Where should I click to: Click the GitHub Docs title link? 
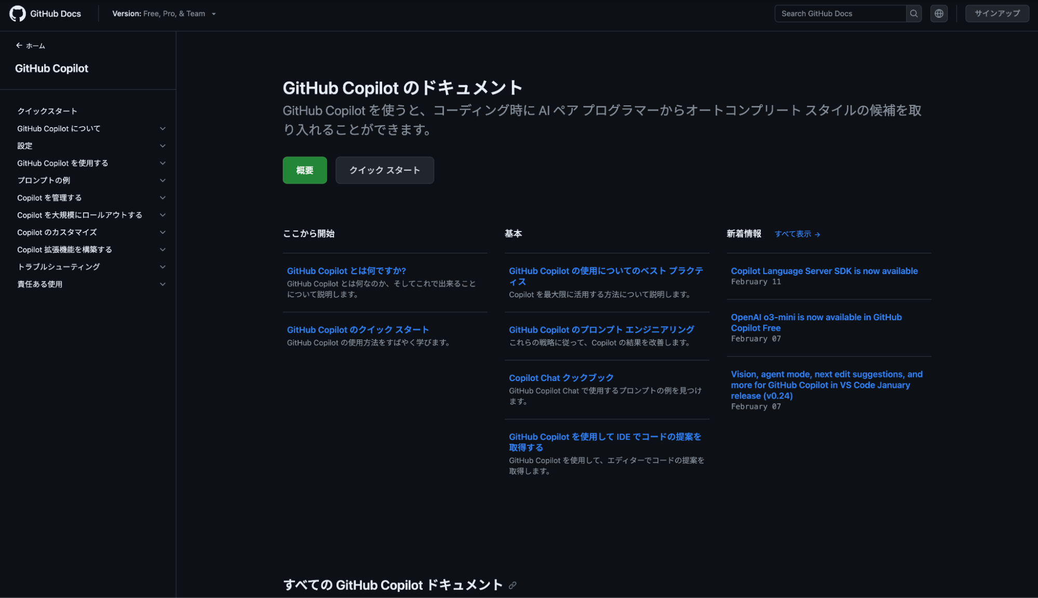(56, 13)
